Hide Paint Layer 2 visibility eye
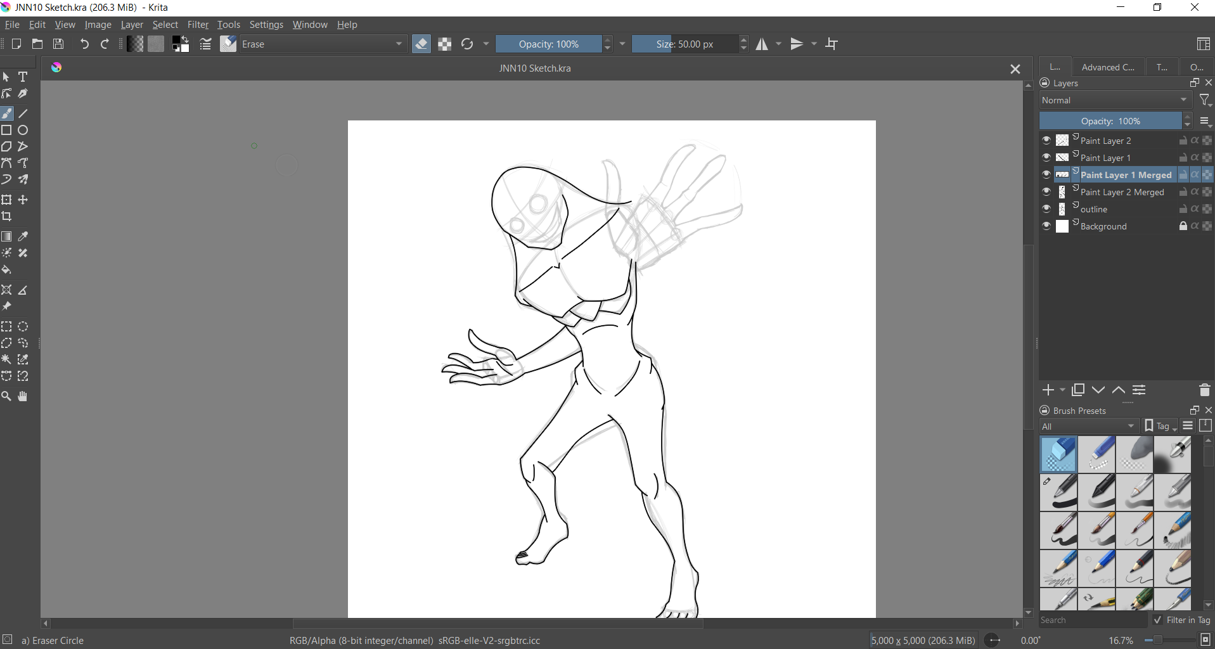Image resolution: width=1215 pixels, height=649 pixels. coord(1046,140)
